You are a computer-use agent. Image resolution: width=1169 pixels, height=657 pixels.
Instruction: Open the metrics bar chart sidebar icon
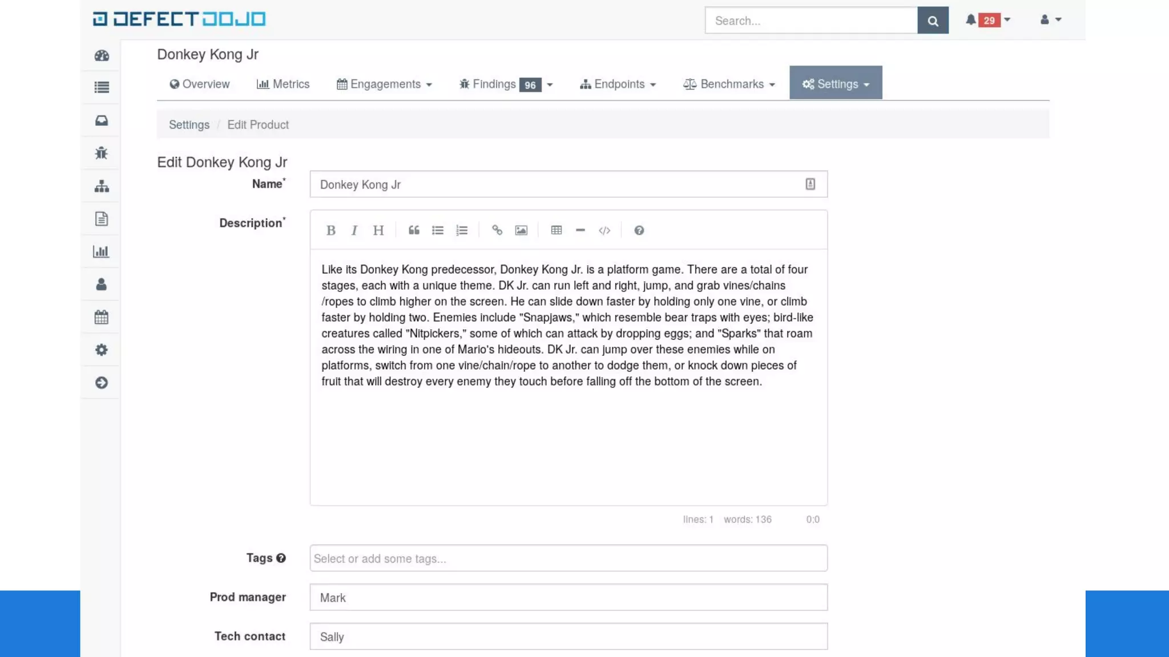coord(101,252)
